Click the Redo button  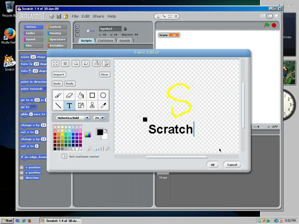(x=70, y=83)
